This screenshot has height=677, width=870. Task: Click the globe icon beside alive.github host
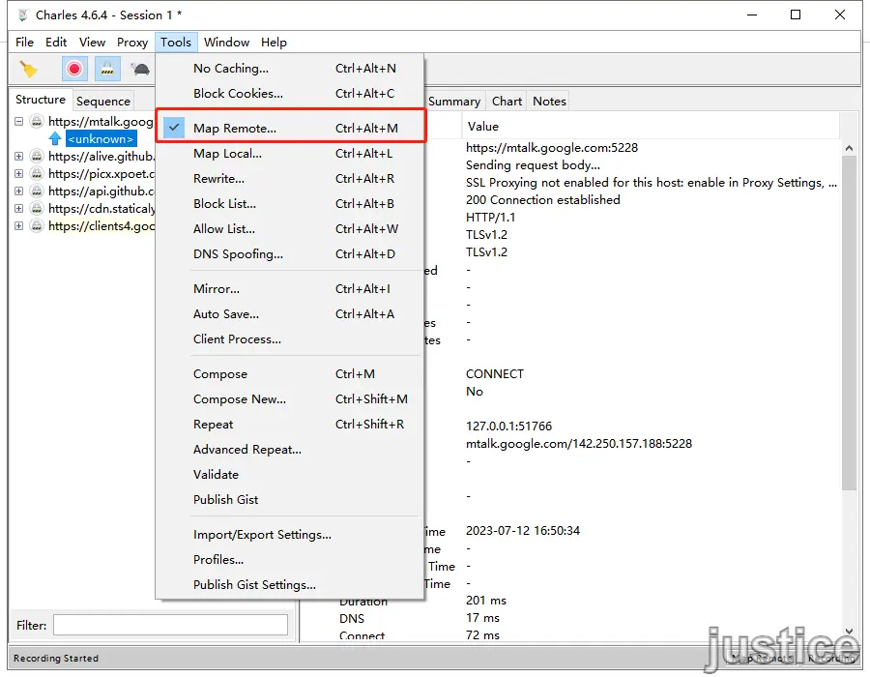37,156
